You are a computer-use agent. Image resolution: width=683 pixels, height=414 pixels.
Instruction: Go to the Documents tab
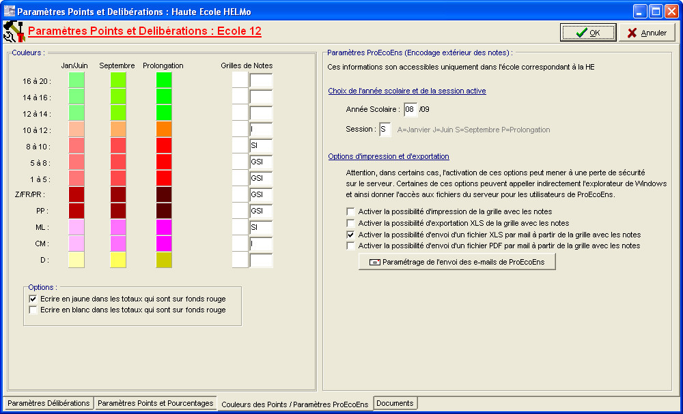point(395,403)
